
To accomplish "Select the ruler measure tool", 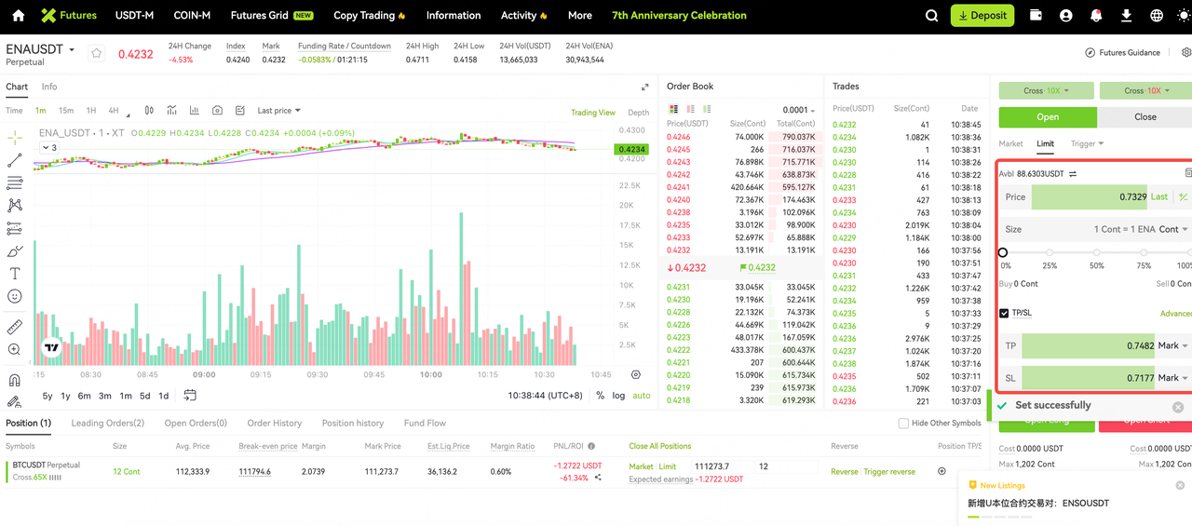I will tap(14, 327).
